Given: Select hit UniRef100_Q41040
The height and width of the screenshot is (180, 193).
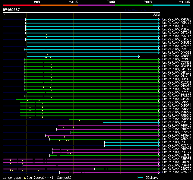Looking at the screenshot, I should 177,99.
